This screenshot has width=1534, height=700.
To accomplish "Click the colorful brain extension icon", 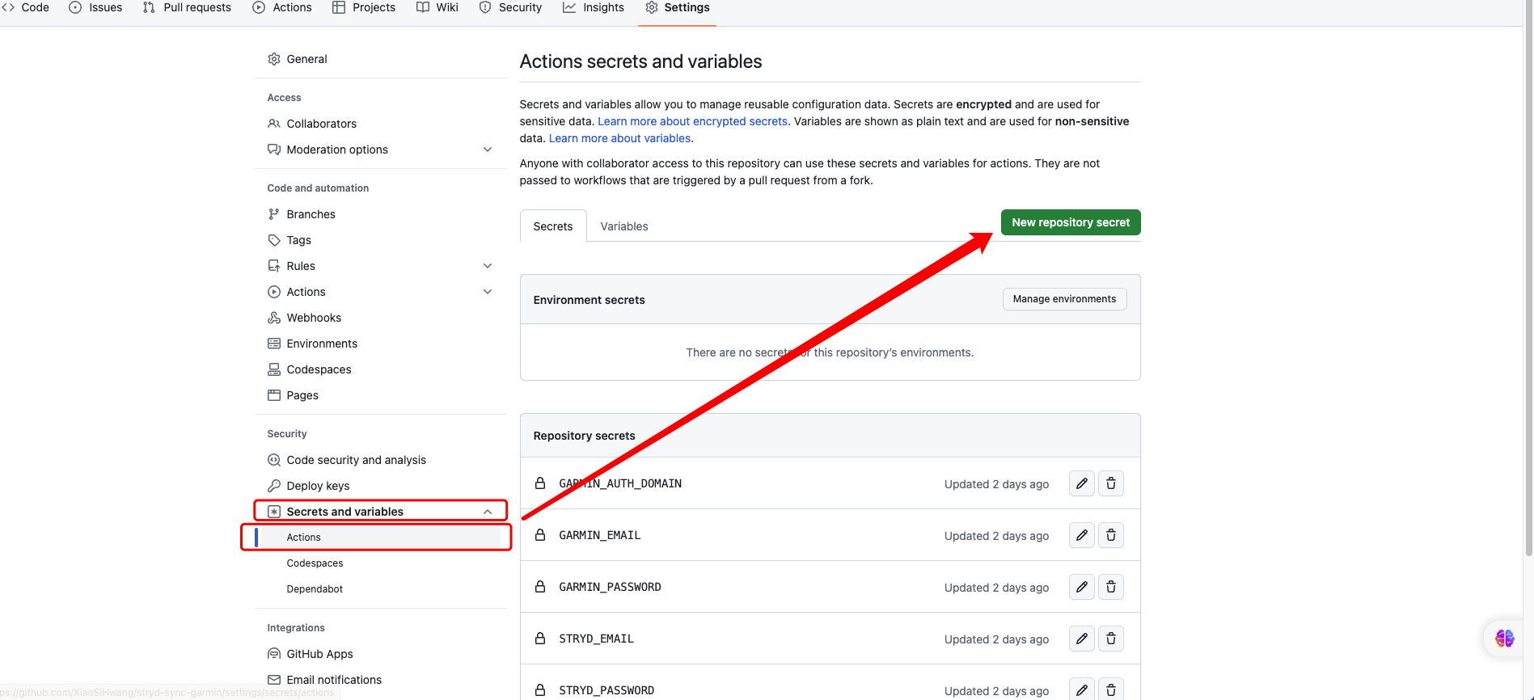I will point(1505,639).
